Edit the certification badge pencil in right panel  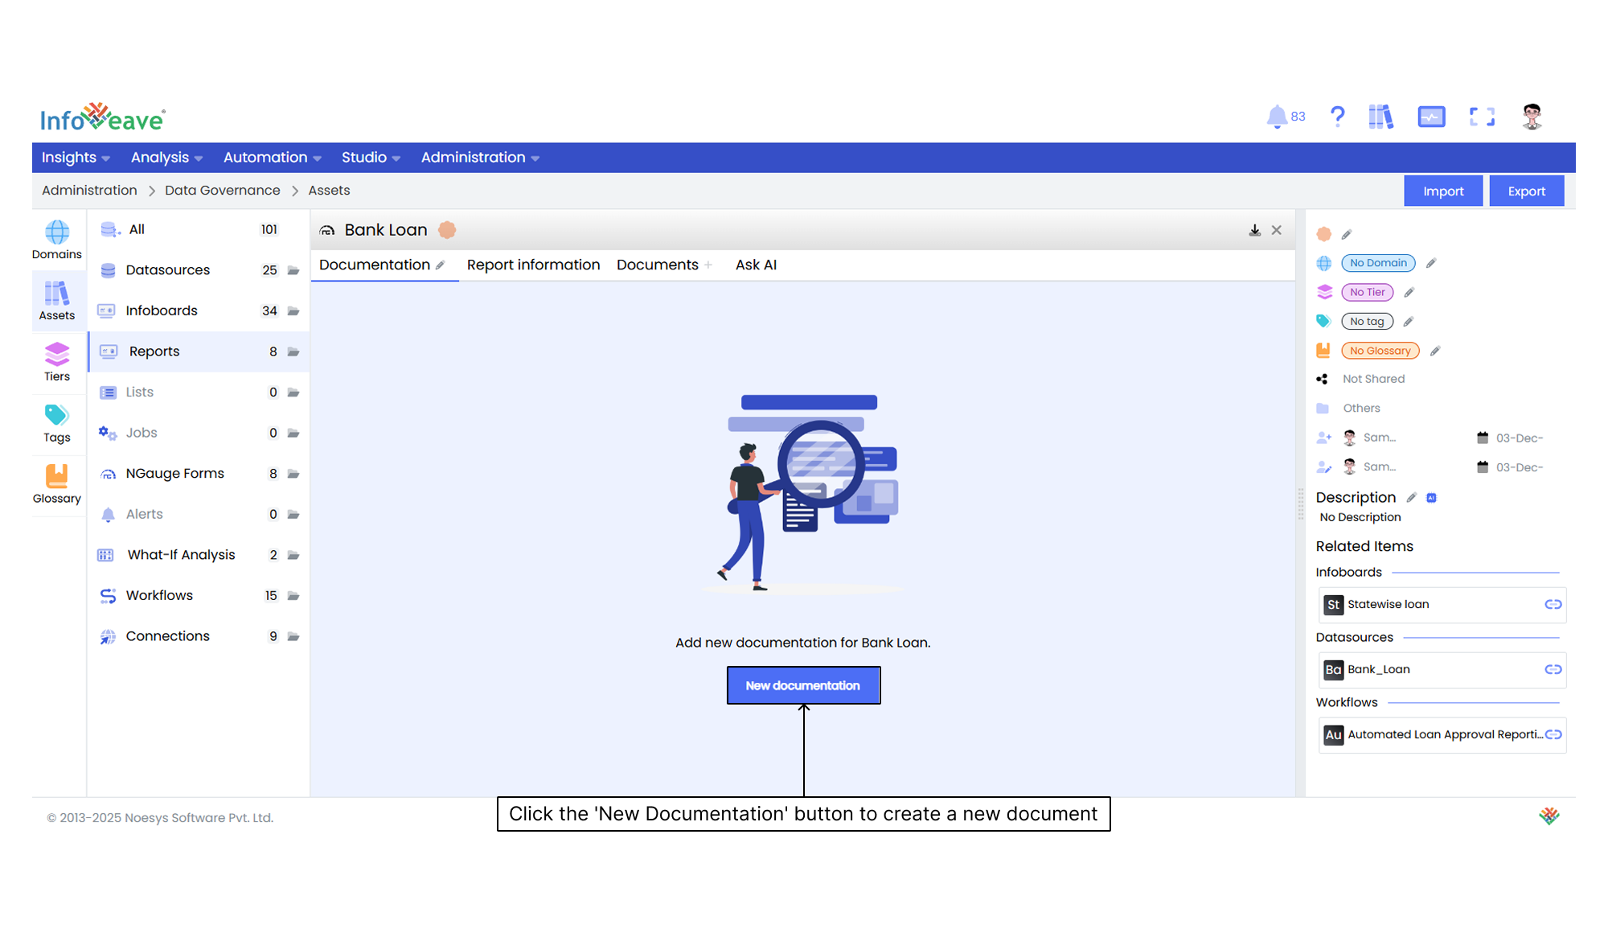[x=1347, y=235]
